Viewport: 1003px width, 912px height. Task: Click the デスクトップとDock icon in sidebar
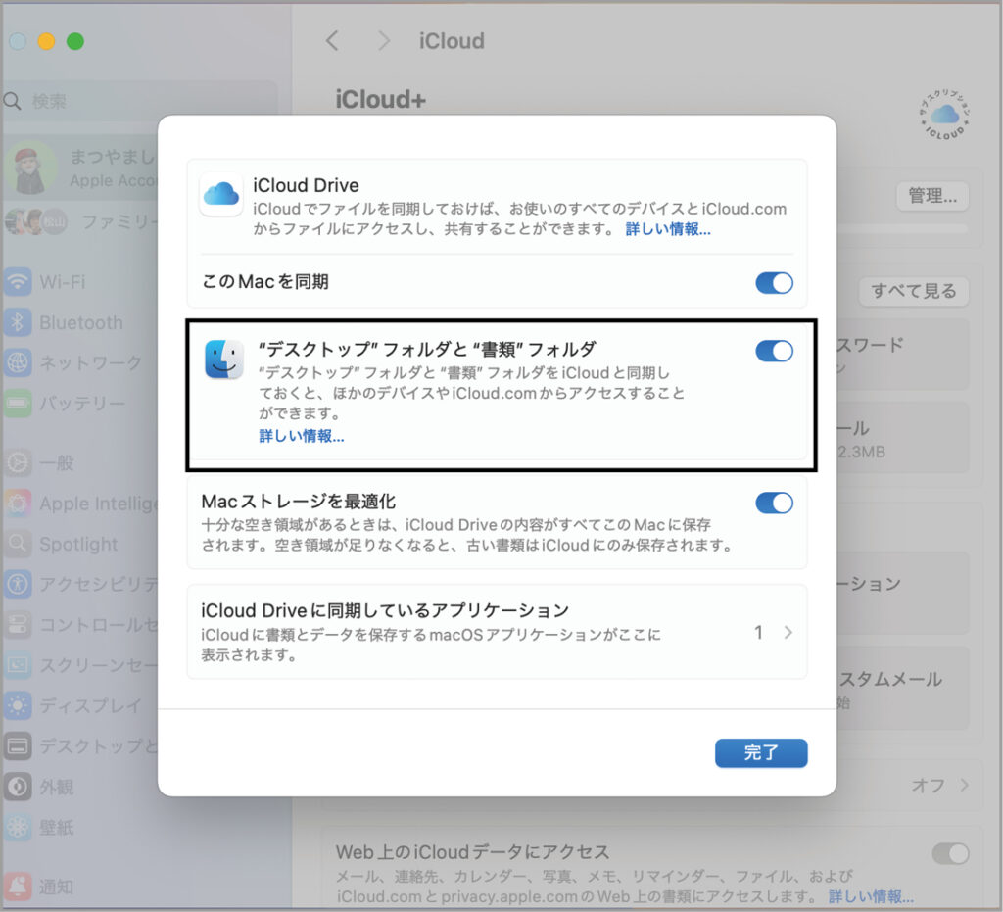pyautogui.click(x=18, y=745)
